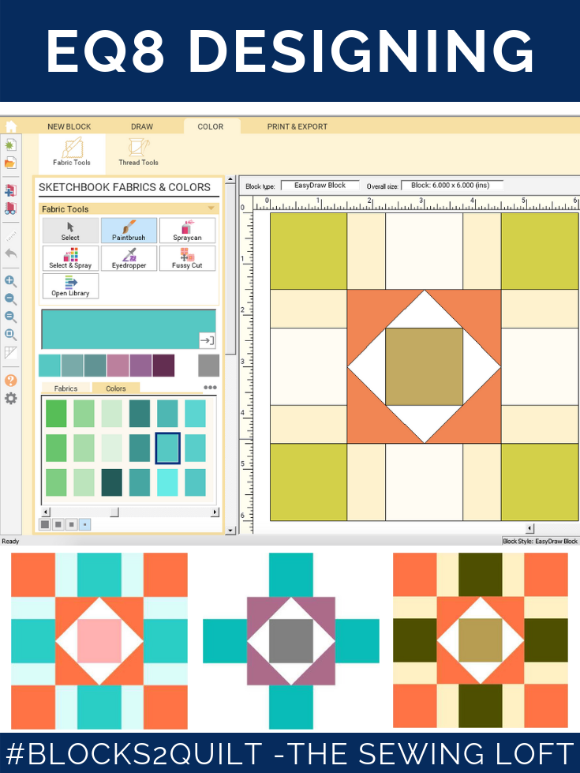This screenshot has height=773, width=580.
Task: Choose the bright aqua bottom-row swatch
Action: [167, 482]
